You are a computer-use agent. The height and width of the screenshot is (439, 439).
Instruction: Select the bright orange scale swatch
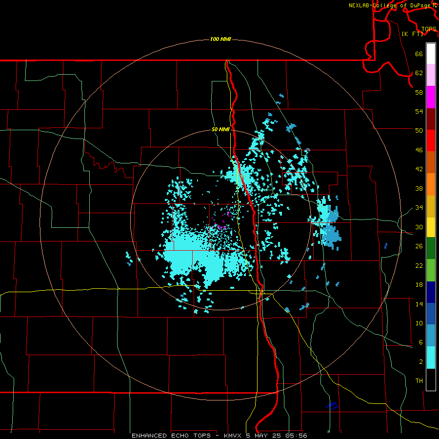coord(431,184)
